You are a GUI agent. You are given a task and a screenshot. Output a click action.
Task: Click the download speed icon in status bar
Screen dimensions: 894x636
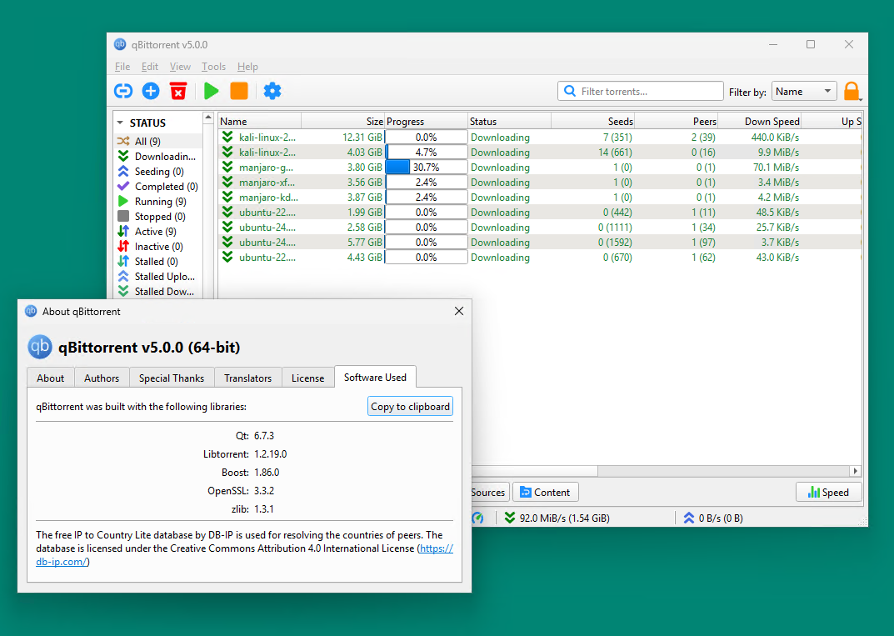(510, 518)
